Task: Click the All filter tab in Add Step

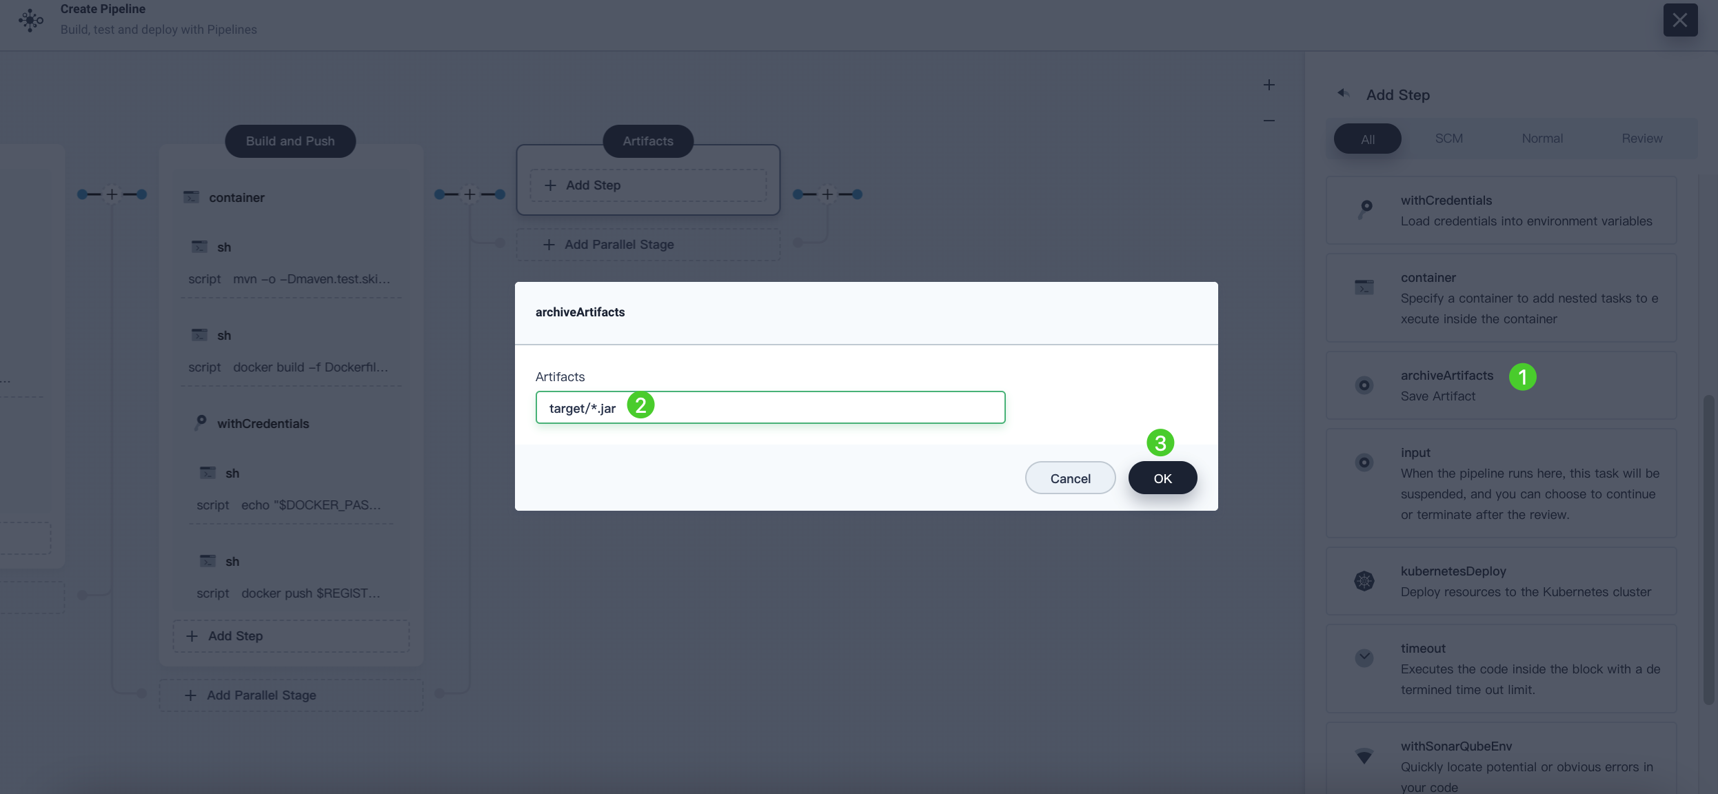Action: point(1367,138)
